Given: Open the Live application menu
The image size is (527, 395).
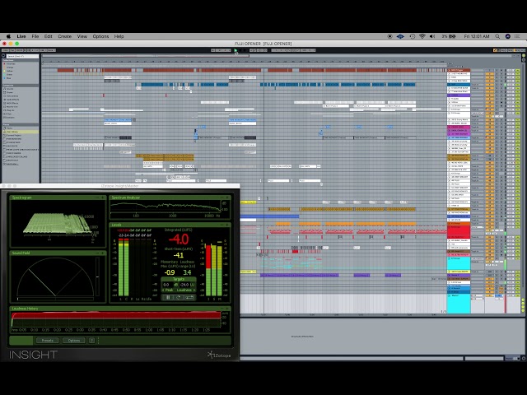Looking at the screenshot, I should tap(21, 36).
